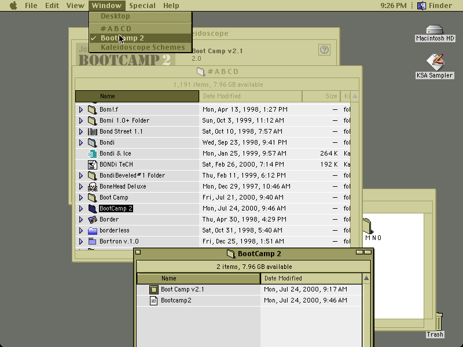Choose # A B C D in Window menu
The height and width of the screenshot is (347, 463).
(x=141, y=28)
